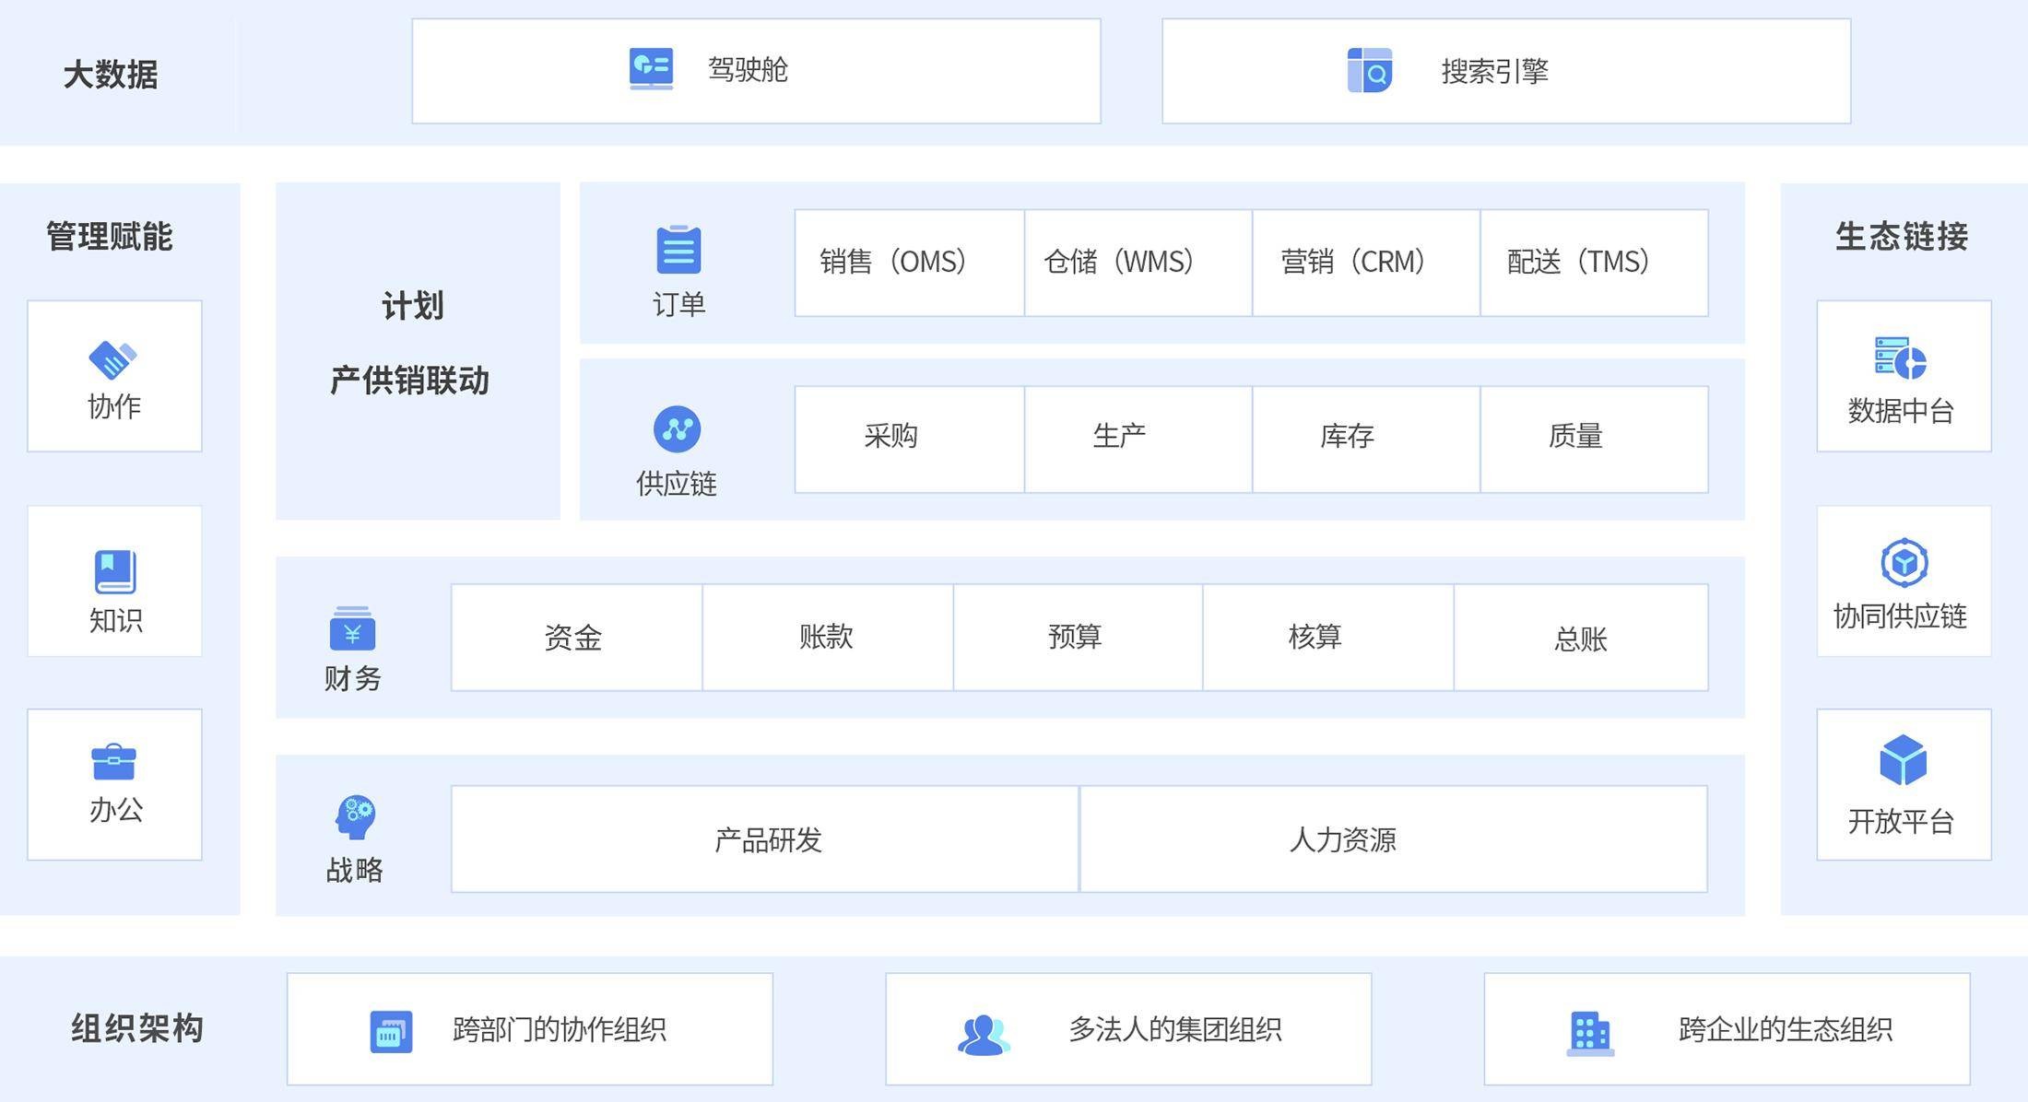Screen dimensions: 2028x1102
Task: Choose the 质量 cell
Action: pyautogui.click(x=1594, y=440)
